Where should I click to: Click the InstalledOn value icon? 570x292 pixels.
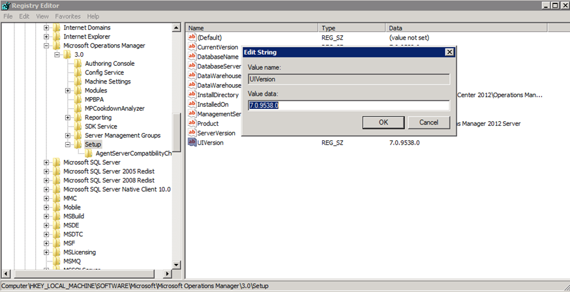pos(192,104)
